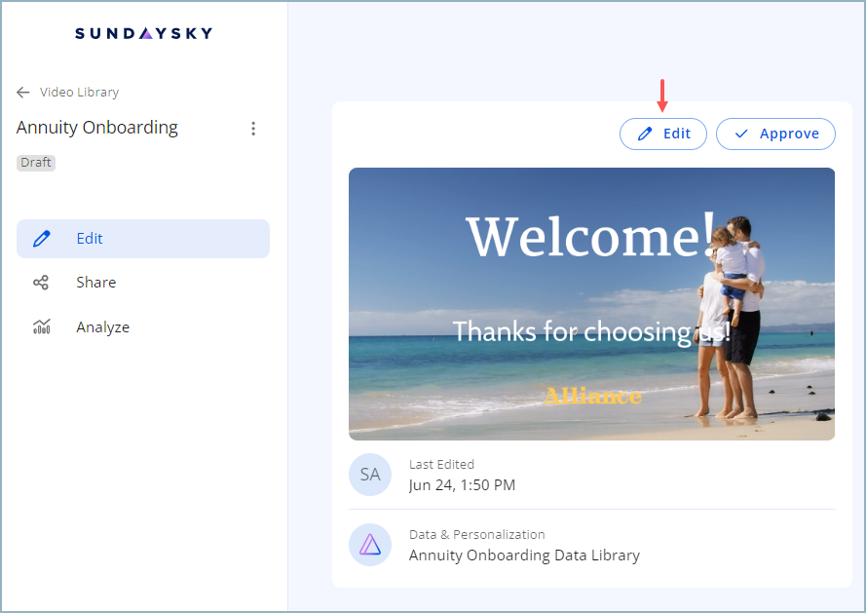Click the pencil icon in the sidebar
Image resolution: width=866 pixels, height=613 pixels.
42,239
